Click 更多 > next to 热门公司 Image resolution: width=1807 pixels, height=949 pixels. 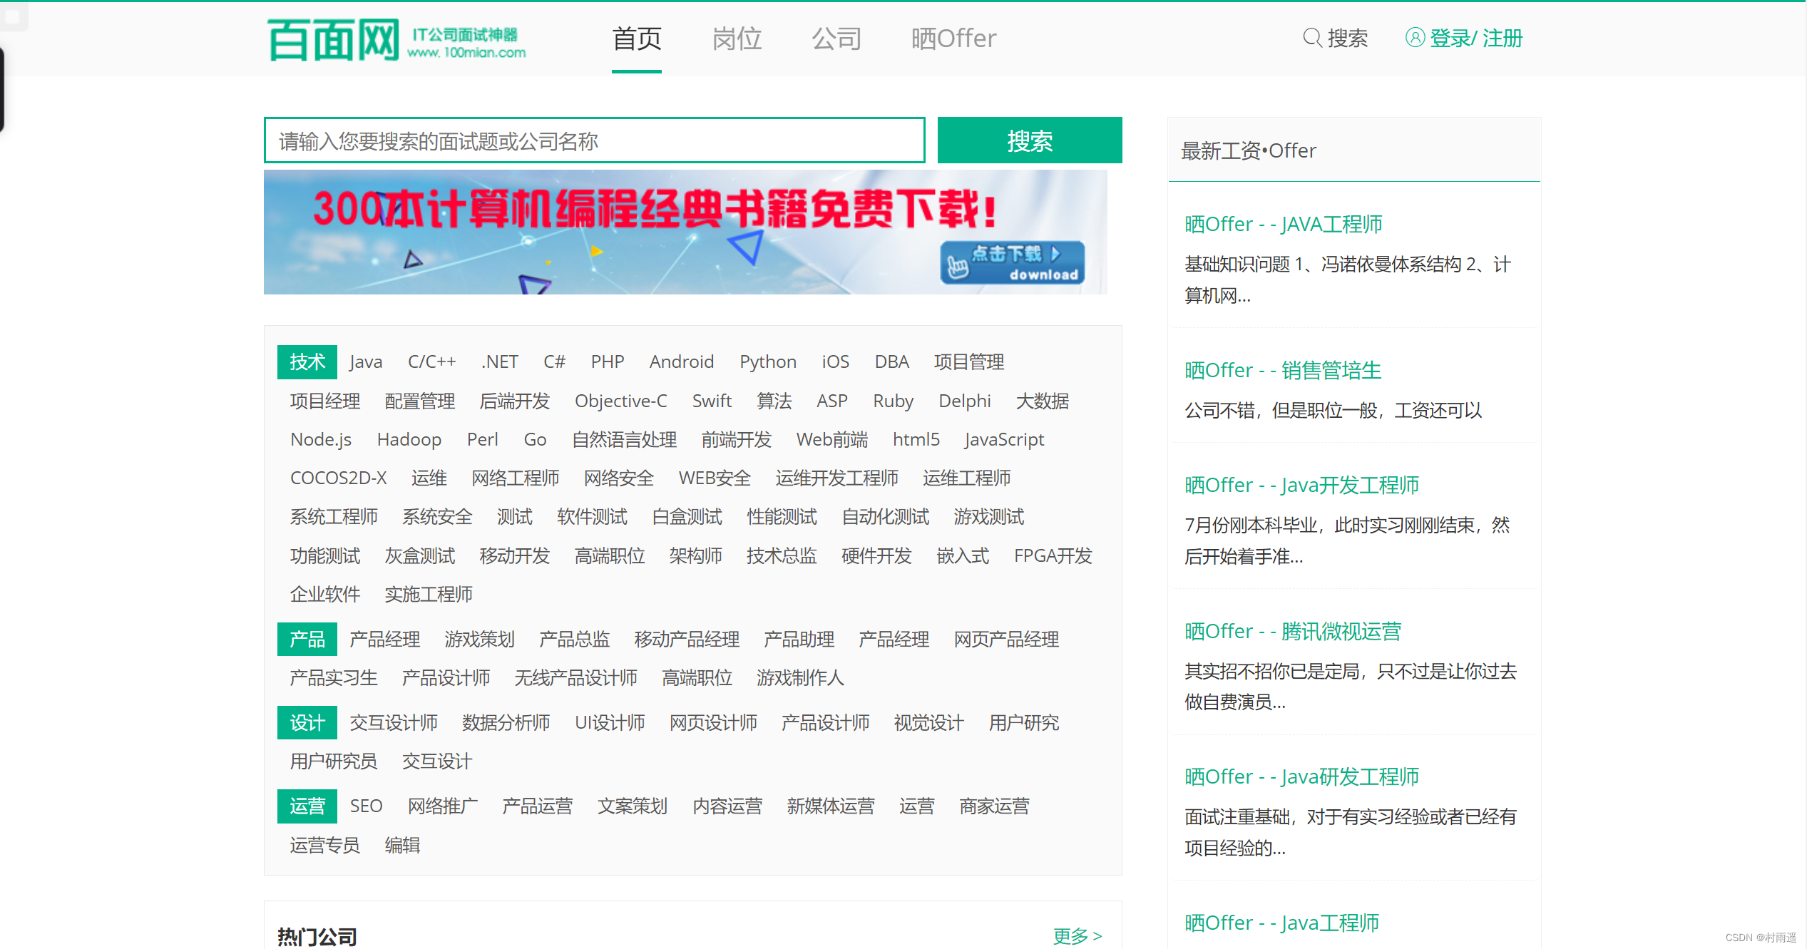(1077, 936)
